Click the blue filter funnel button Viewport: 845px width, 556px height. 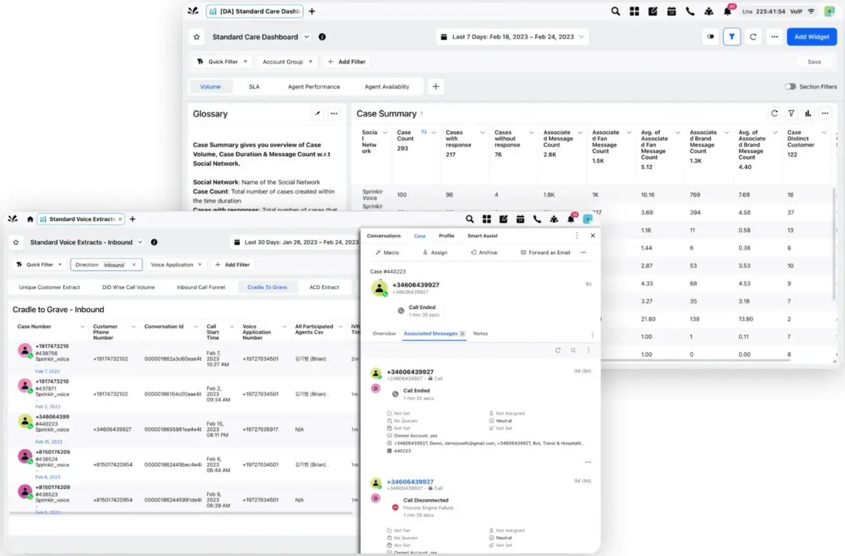point(731,37)
